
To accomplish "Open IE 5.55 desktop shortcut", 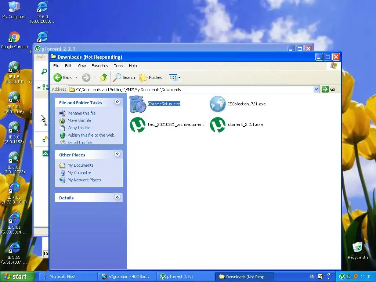I will 14,253.
